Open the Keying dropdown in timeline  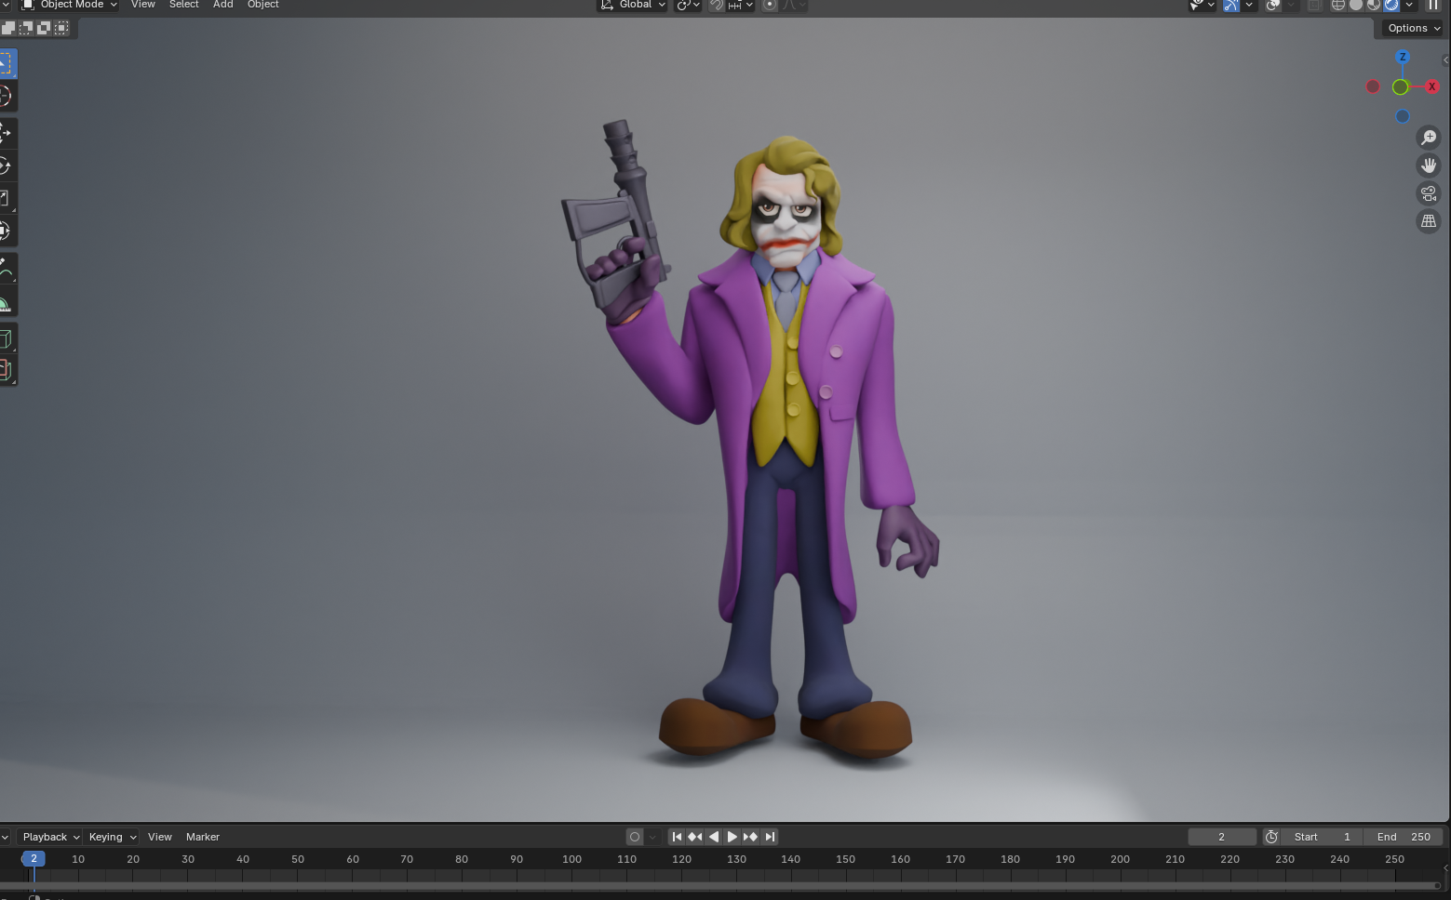click(112, 837)
